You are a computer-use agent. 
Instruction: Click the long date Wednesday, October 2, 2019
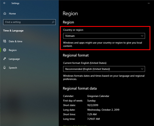(103, 110)
